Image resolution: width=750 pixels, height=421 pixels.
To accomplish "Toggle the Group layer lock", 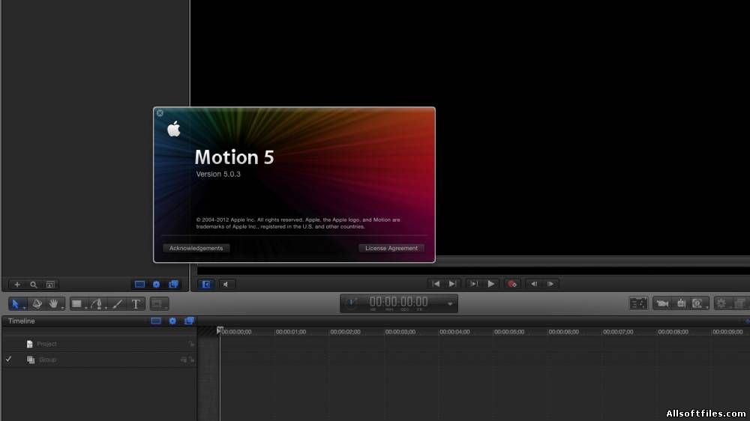I will coord(192,360).
